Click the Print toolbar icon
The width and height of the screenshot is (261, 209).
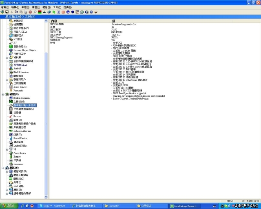26,12
